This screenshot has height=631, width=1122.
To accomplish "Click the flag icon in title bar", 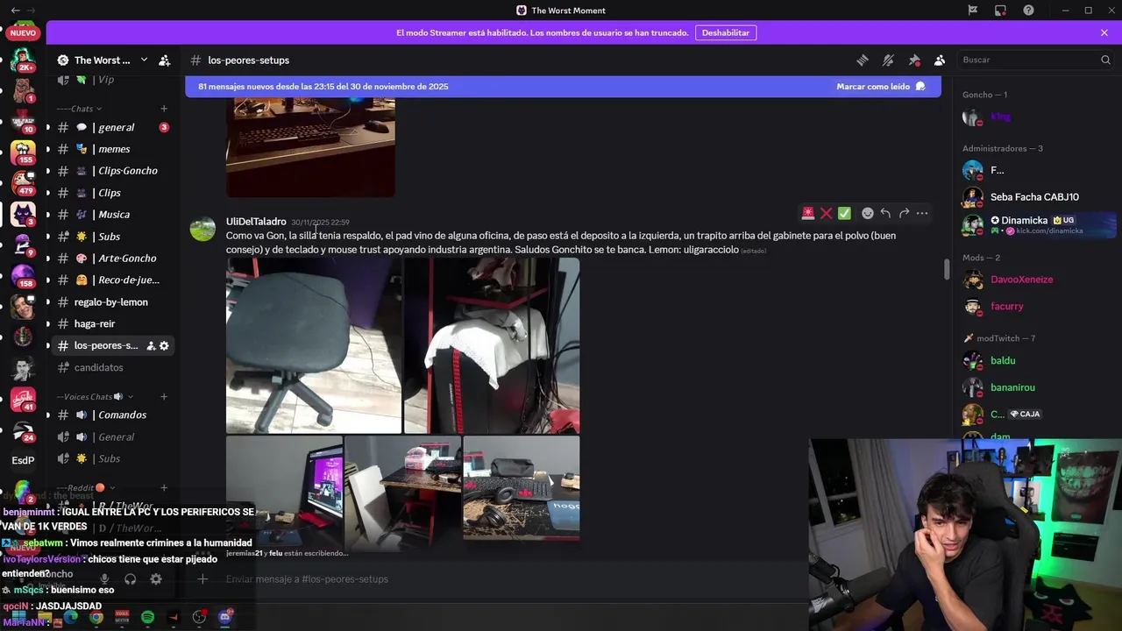I will 972,11.
